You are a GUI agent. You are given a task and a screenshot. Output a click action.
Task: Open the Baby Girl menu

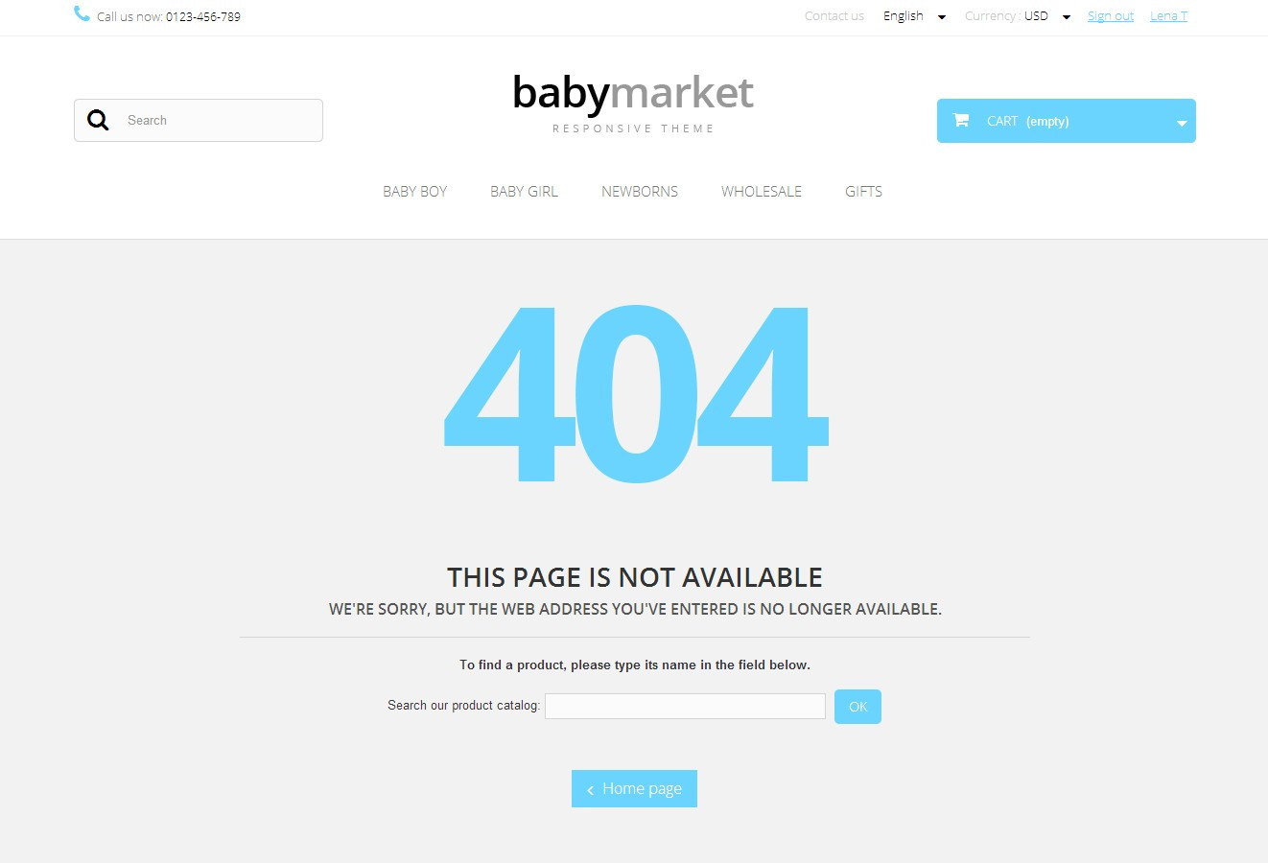(x=524, y=192)
